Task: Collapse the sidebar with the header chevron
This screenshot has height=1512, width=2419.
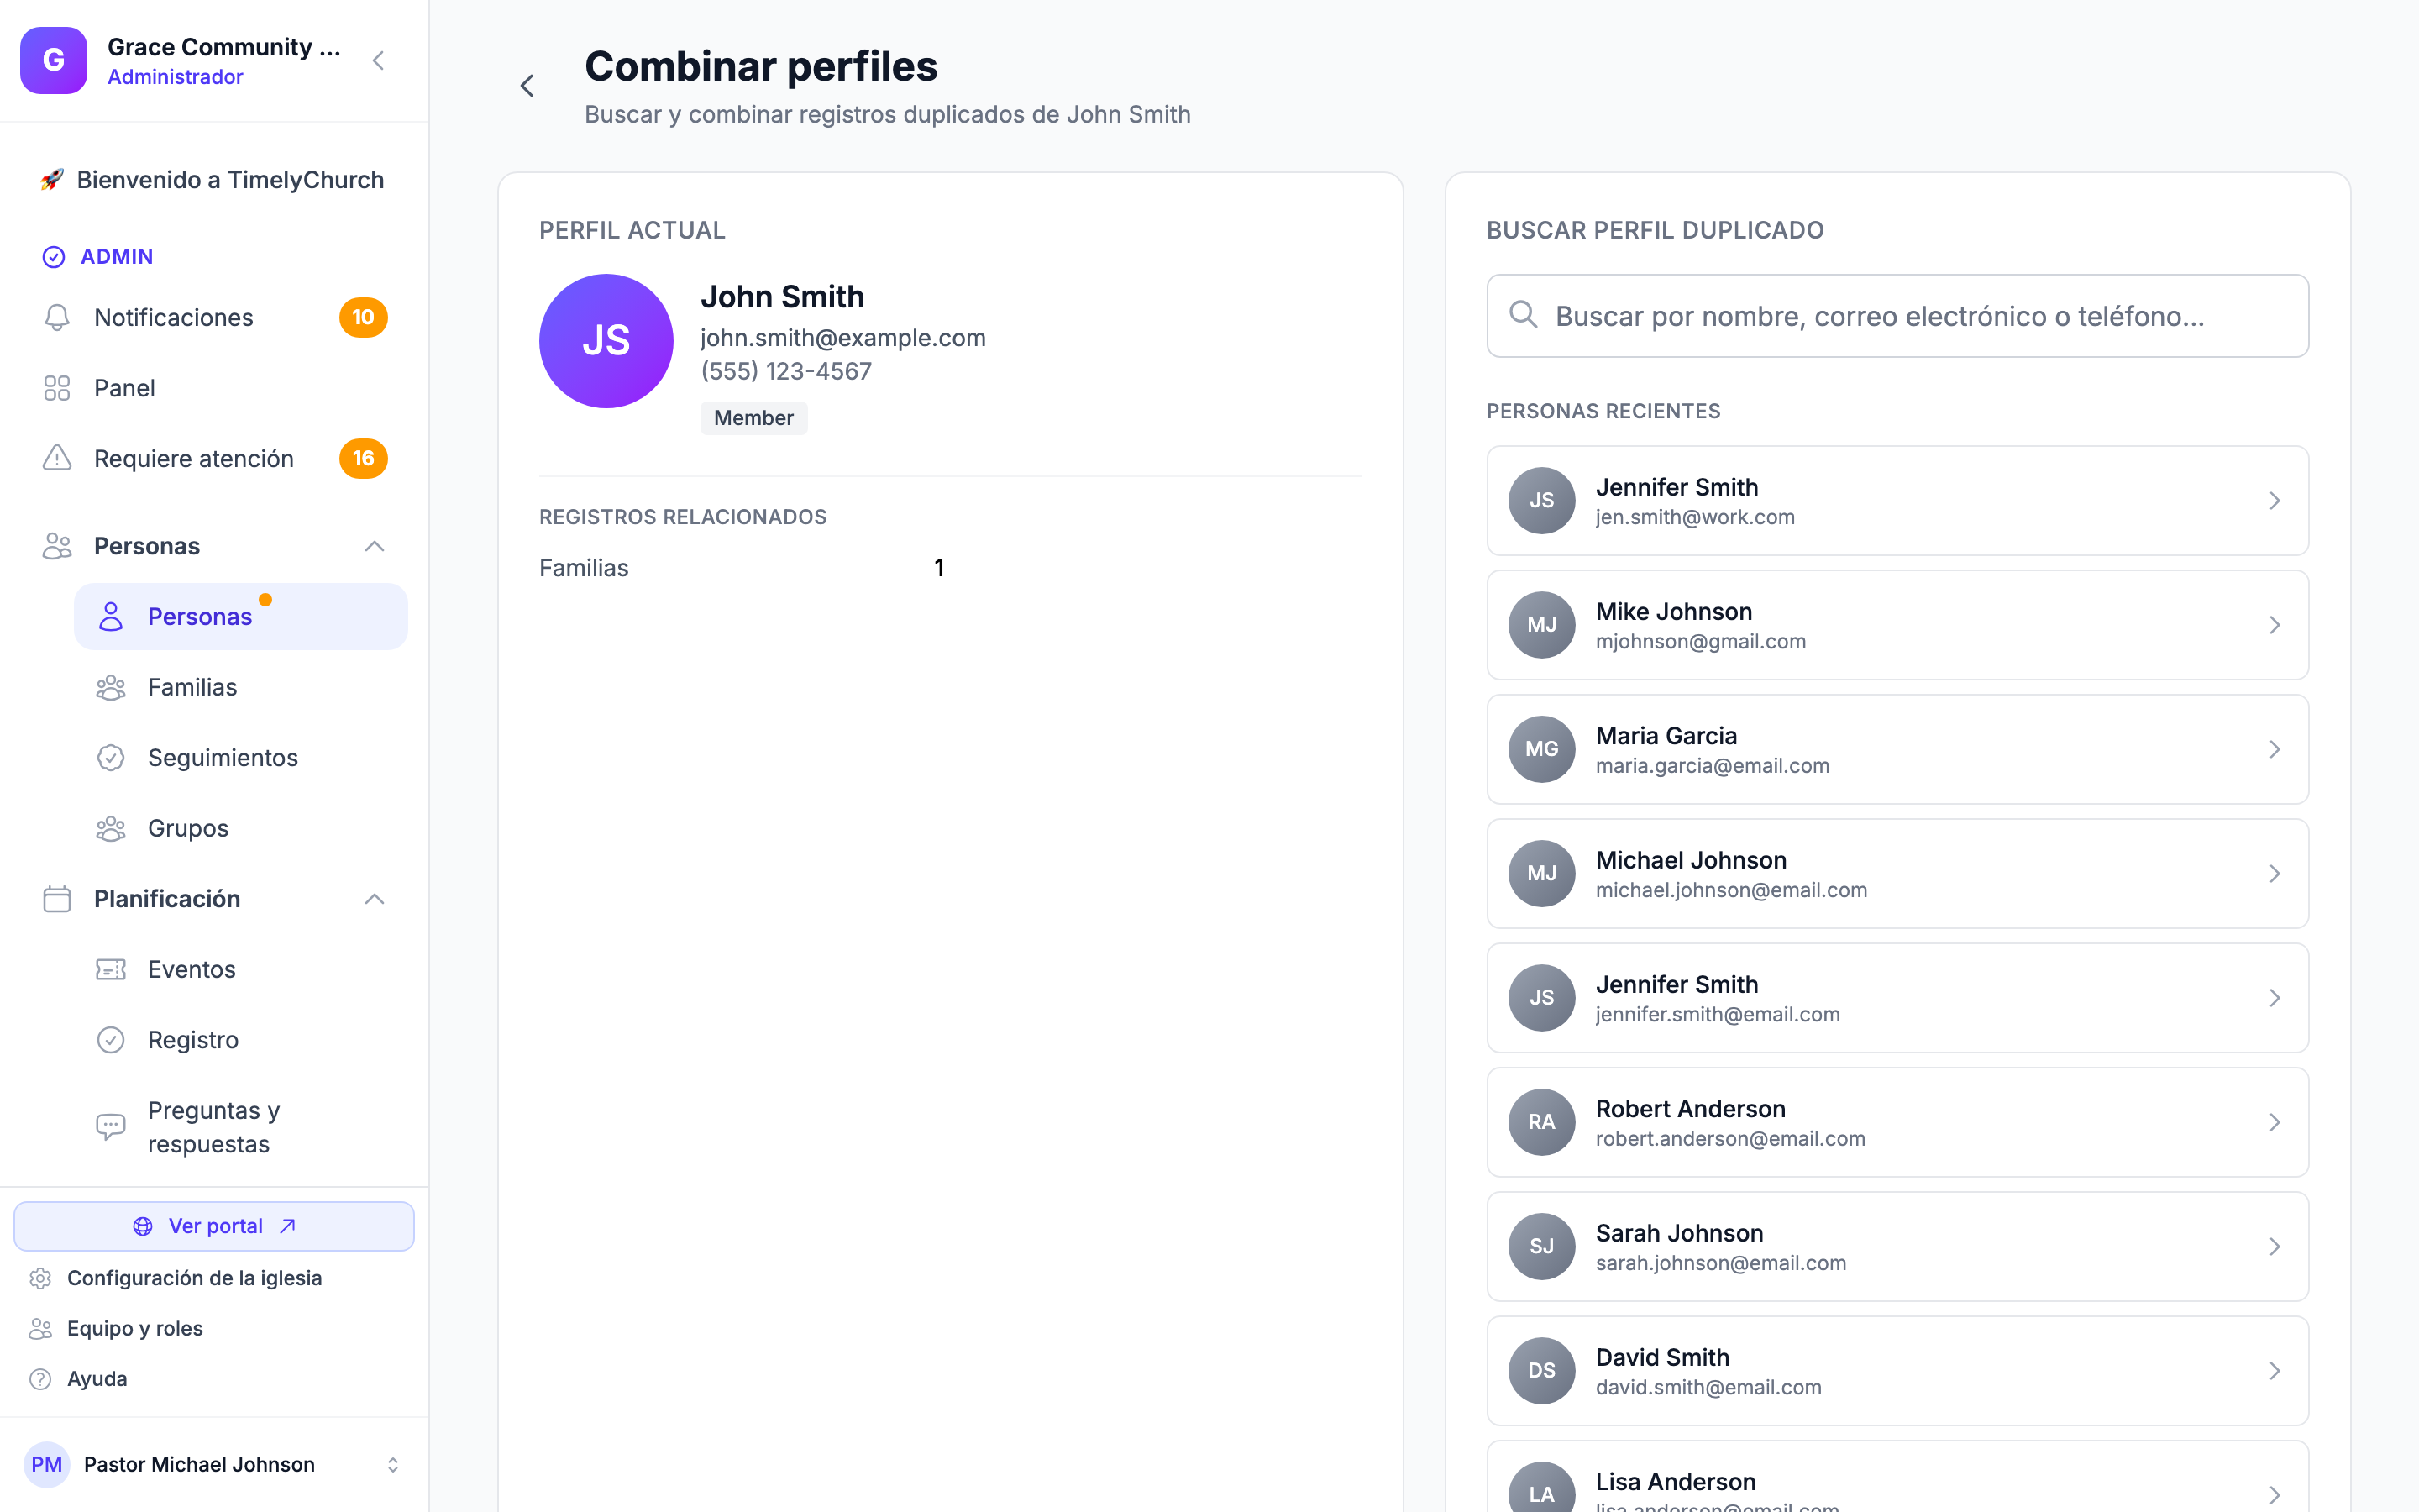Action: point(378,61)
